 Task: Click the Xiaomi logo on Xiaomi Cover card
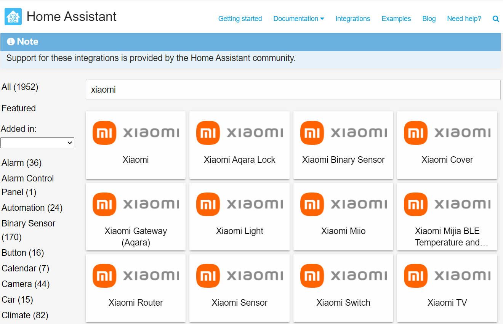click(x=447, y=133)
